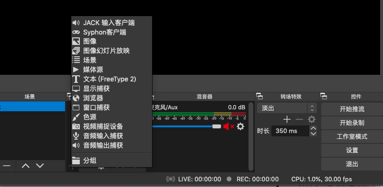
Task: Click the CPU: 1.0%, 30.00 fps status
Action: [321, 179]
